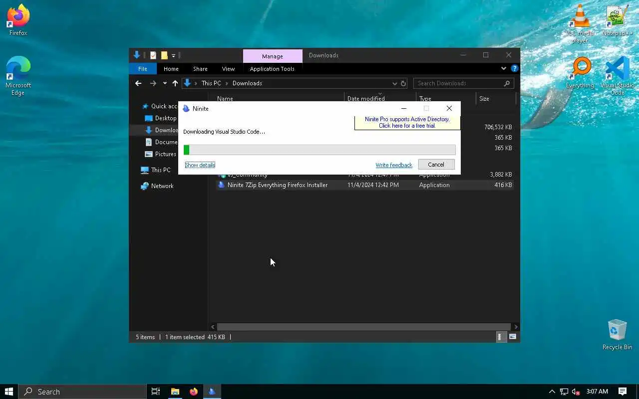639x399 pixels.
Task: Click the search magnifier icon in Explorer
Action: (x=507, y=83)
